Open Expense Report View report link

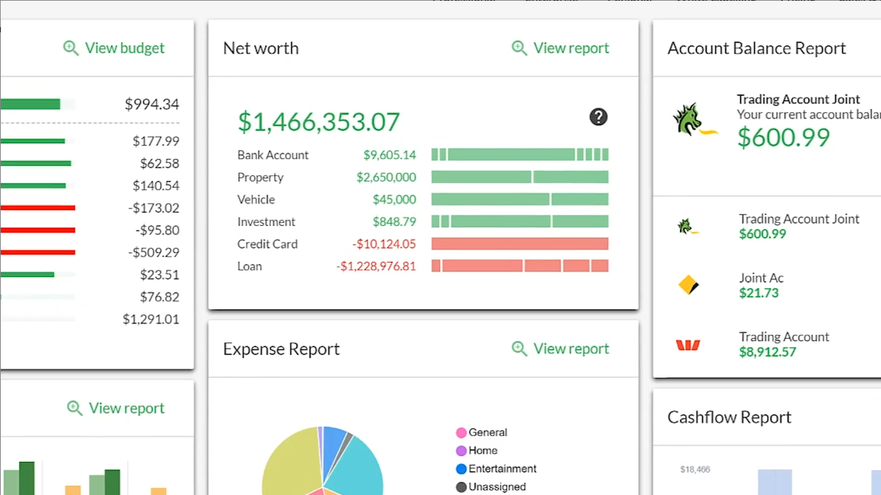[x=571, y=348]
